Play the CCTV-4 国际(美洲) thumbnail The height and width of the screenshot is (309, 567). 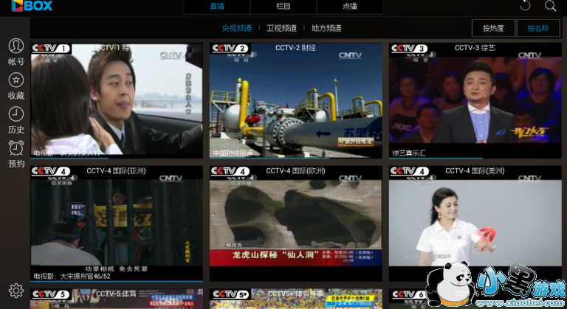click(475, 223)
